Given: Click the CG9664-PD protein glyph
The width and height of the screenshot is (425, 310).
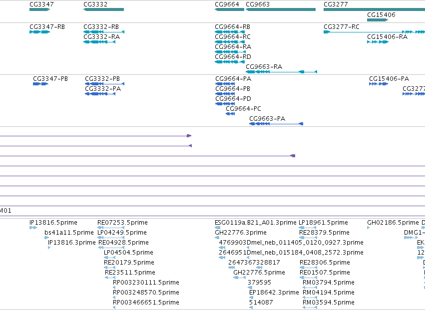Looking at the screenshot, I should [x=225, y=104].
